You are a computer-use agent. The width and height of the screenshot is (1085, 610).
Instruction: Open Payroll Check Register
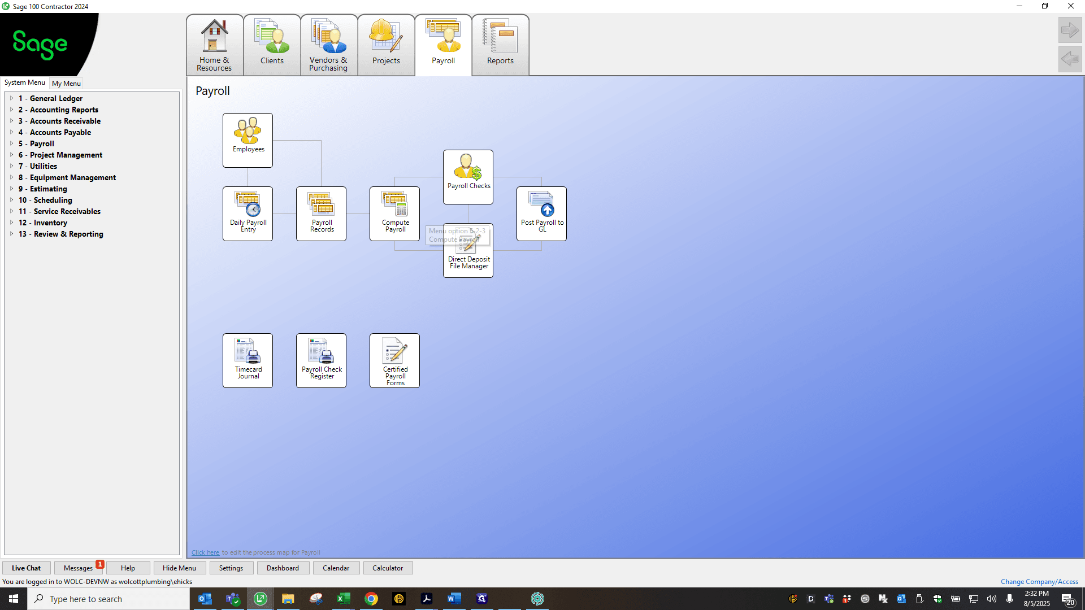tap(321, 360)
